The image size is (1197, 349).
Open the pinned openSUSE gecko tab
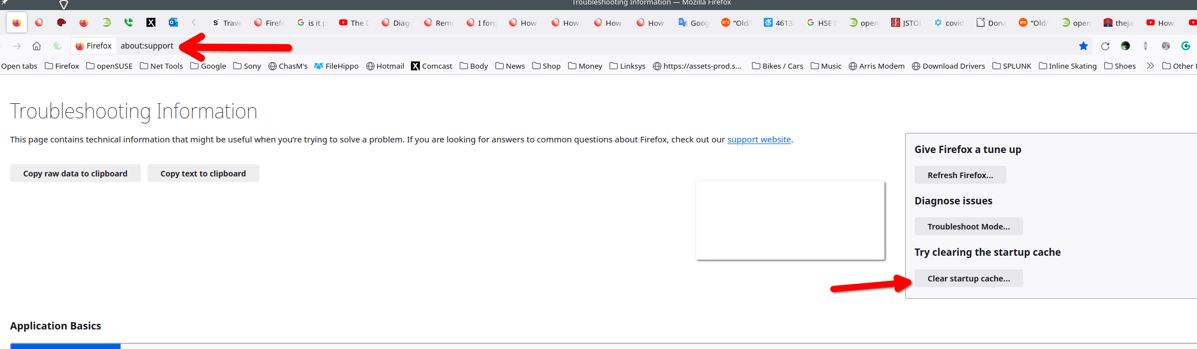[x=106, y=23]
